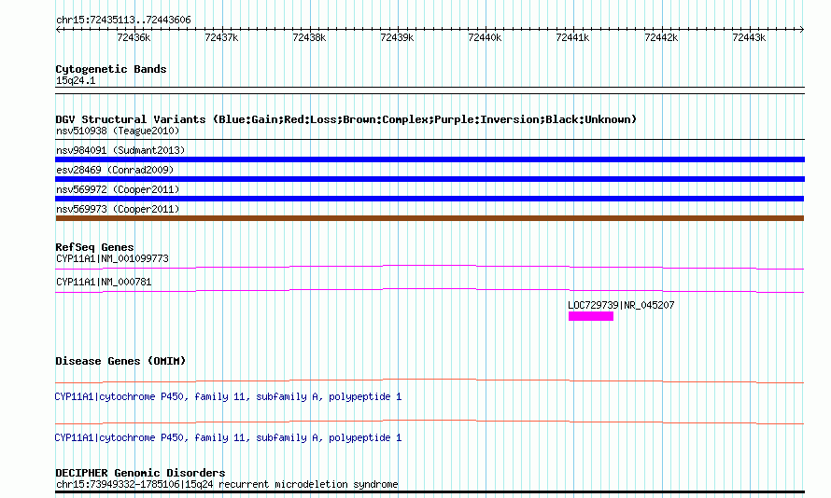This screenshot has height=498, width=831.
Task: Click the black DECIPHER disorder bar
Action: point(430,492)
